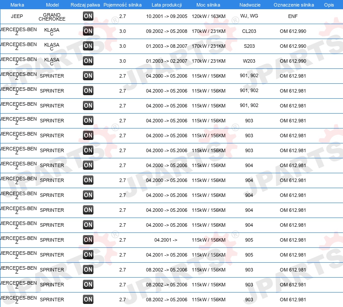Viewport: 343px width, 307px height.
Task: Click the 3.0 capacity in the W203 row
Action: 122,61
